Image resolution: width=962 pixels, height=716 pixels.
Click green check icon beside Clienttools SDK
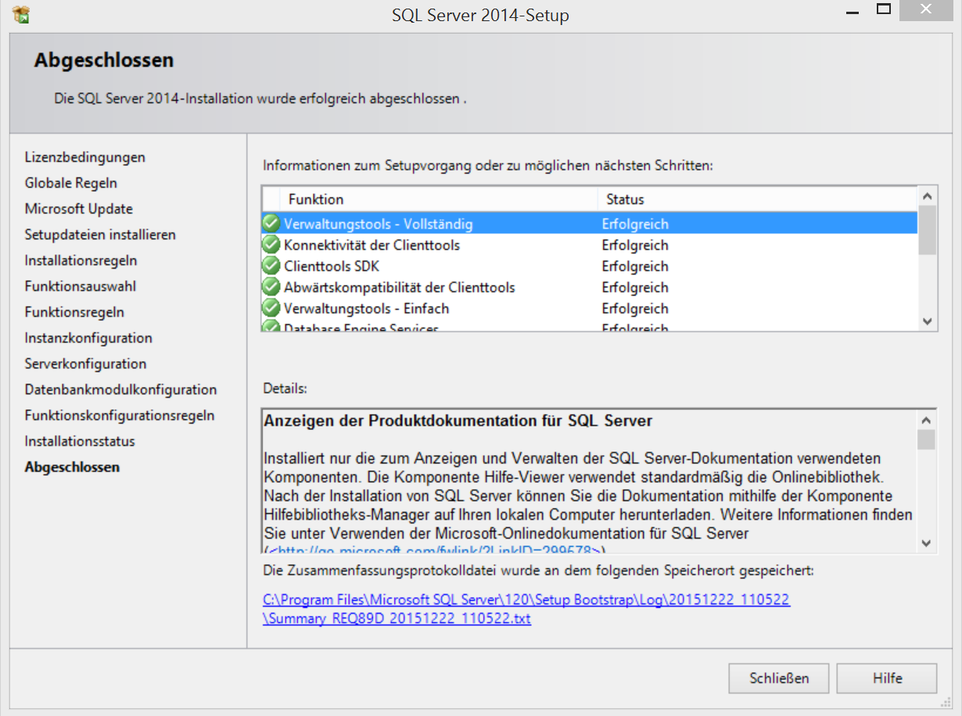(x=271, y=266)
